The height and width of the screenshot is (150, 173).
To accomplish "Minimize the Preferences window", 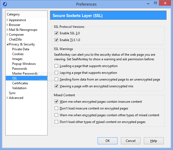I will coord(148,4).
